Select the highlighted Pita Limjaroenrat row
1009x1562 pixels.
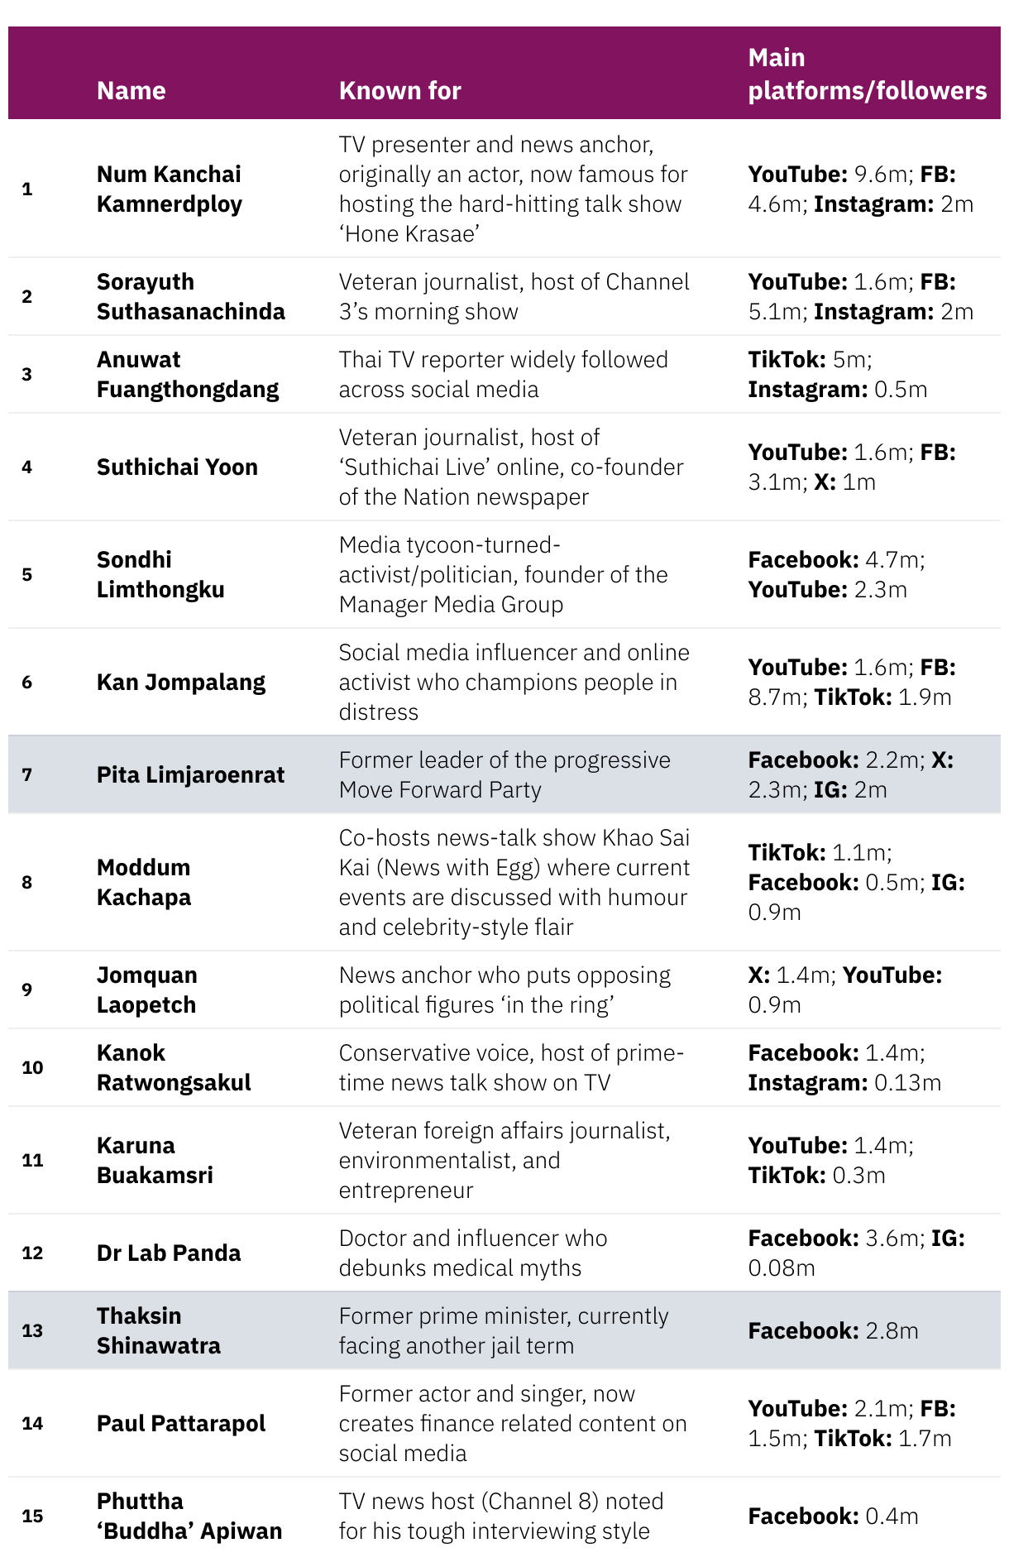pyautogui.click(x=504, y=774)
